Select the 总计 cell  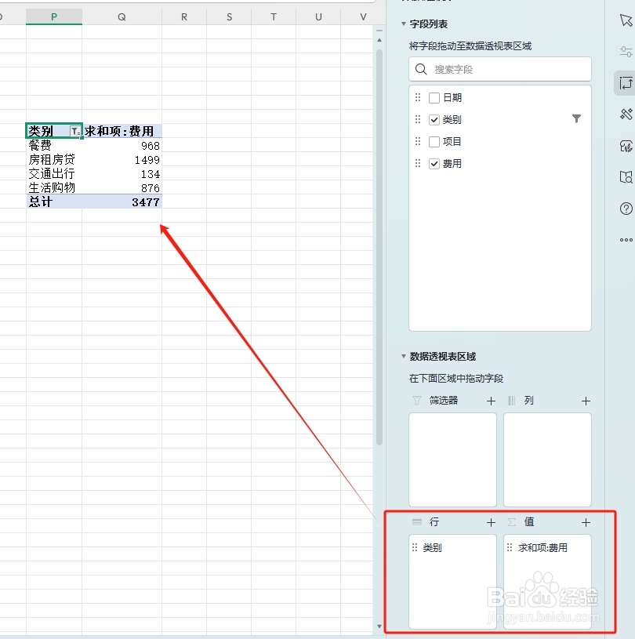[54, 202]
